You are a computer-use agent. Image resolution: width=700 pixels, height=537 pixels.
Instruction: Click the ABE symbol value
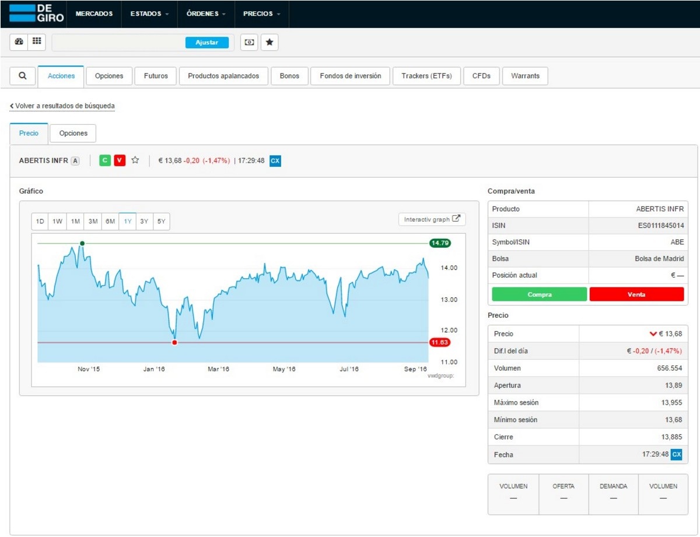pos(677,243)
